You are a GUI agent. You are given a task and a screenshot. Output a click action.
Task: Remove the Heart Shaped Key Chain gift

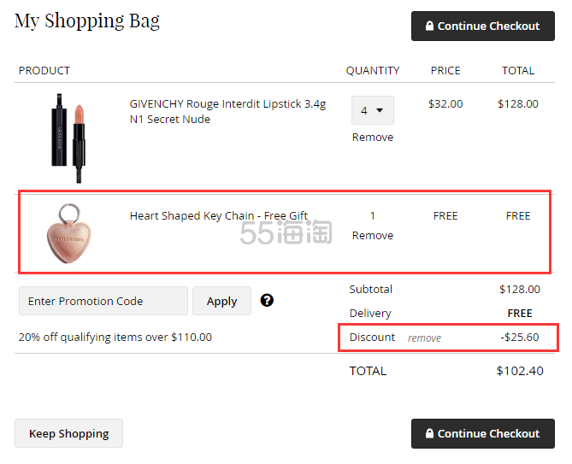373,236
